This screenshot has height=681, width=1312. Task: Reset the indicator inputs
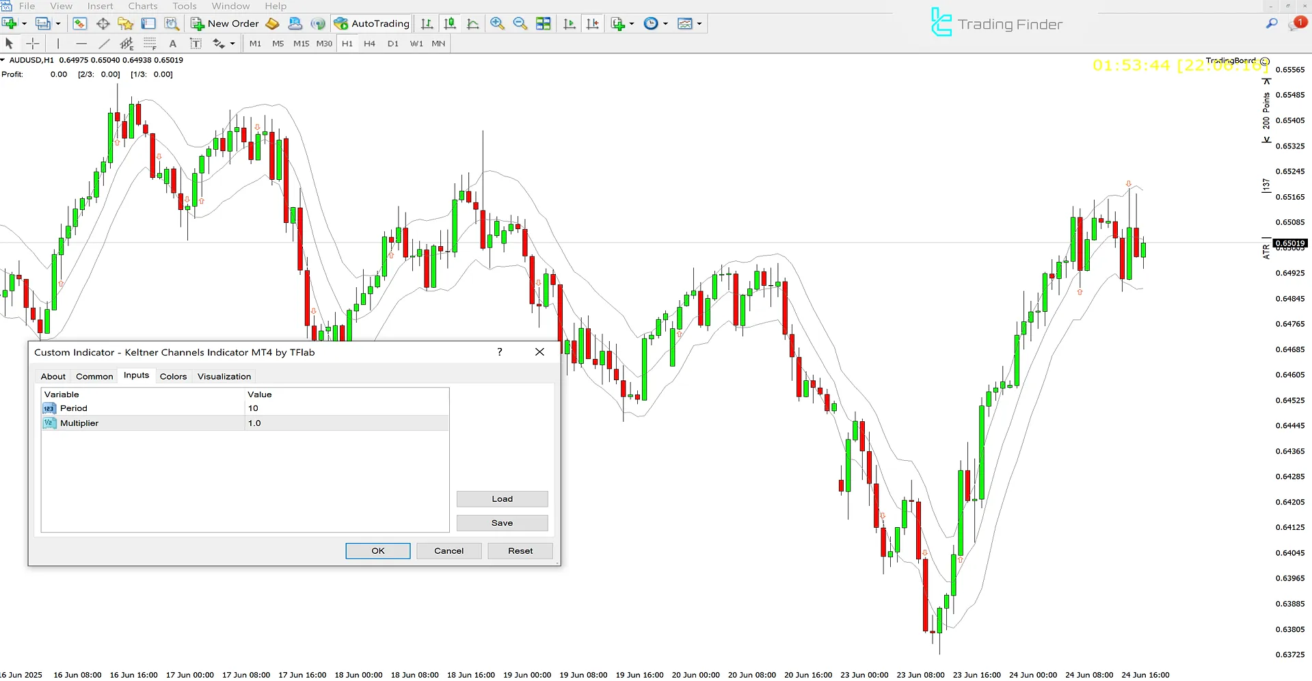520,550
